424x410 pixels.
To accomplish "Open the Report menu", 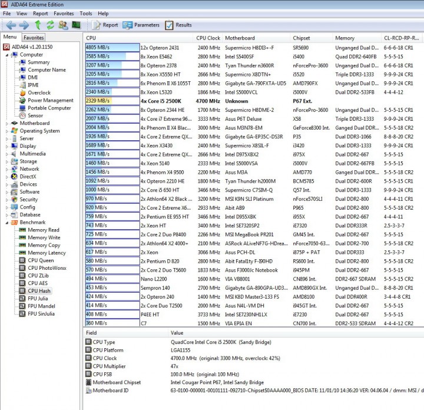I will tap(40, 14).
